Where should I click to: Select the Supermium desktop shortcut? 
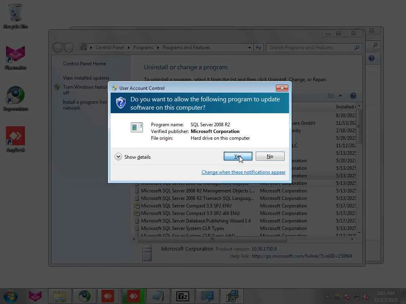click(15, 99)
